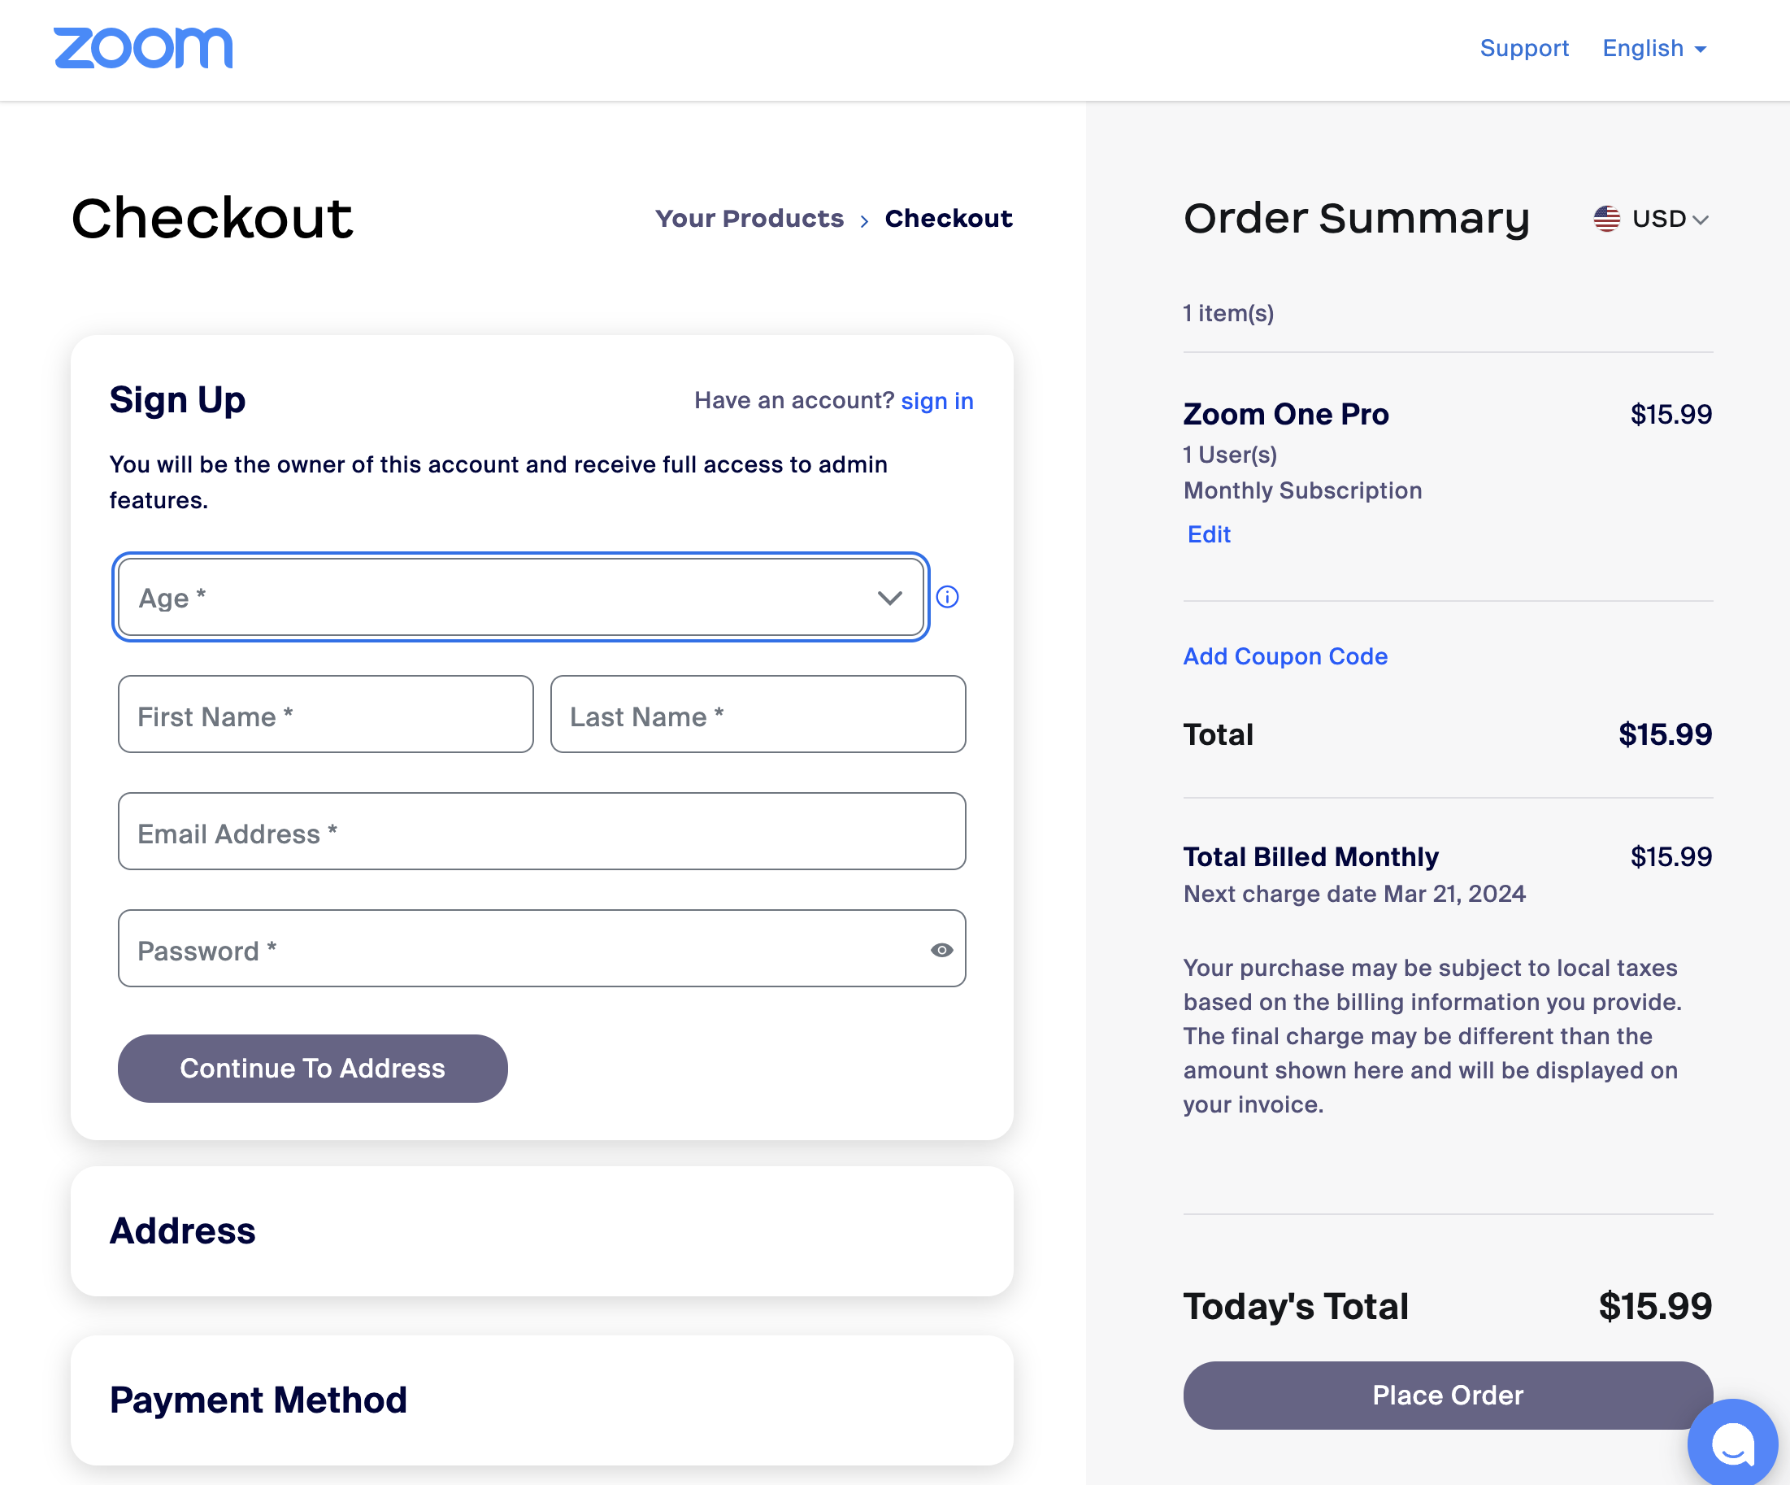
Task: Click the sign in link
Action: click(x=936, y=401)
